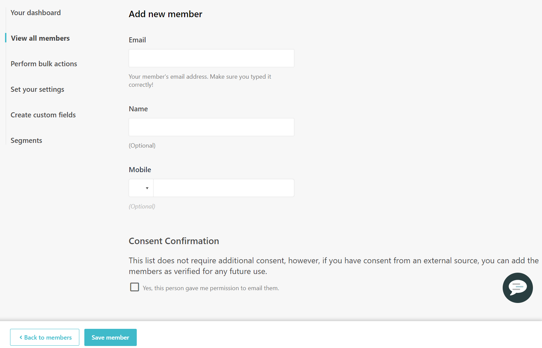Click the Save member button
Image resolution: width=542 pixels, height=348 pixels.
tap(110, 337)
